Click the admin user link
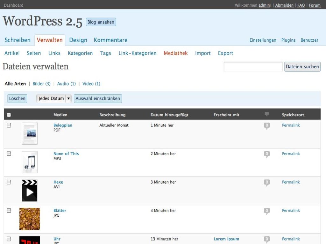Viewport: 326px width, 244px height. click(x=264, y=5)
